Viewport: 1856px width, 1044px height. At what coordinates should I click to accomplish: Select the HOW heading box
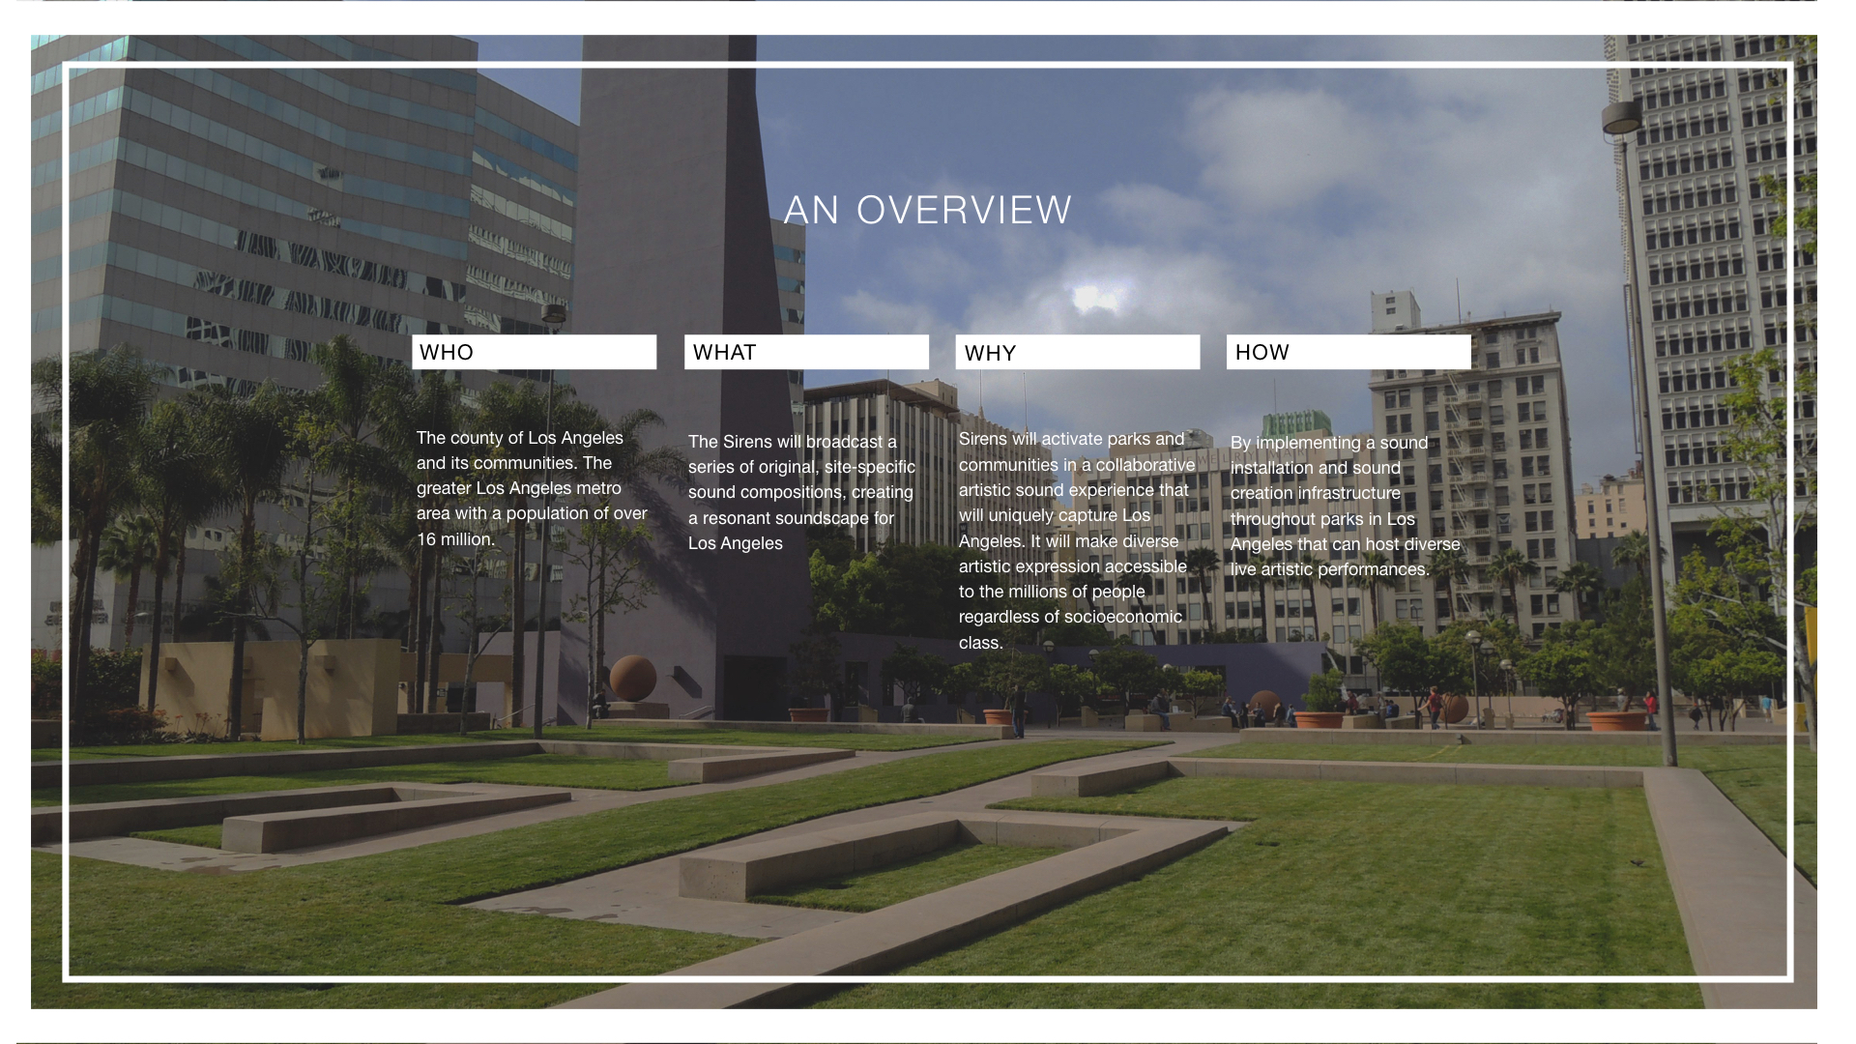(x=1349, y=352)
